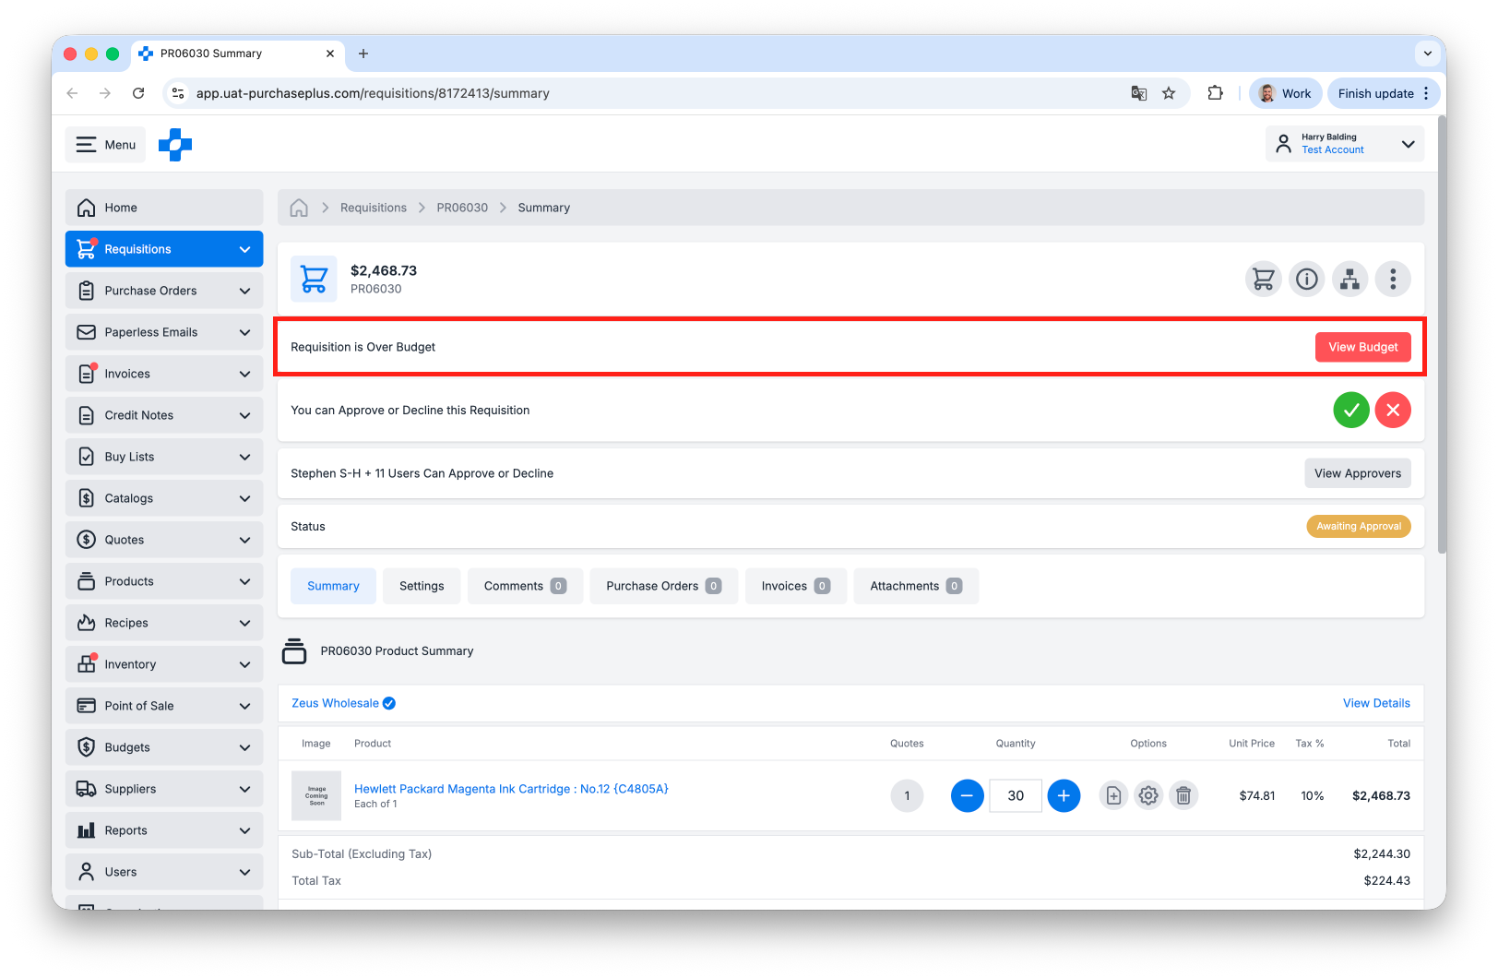Expand the Inventory section
The image size is (1498, 978).
click(164, 664)
